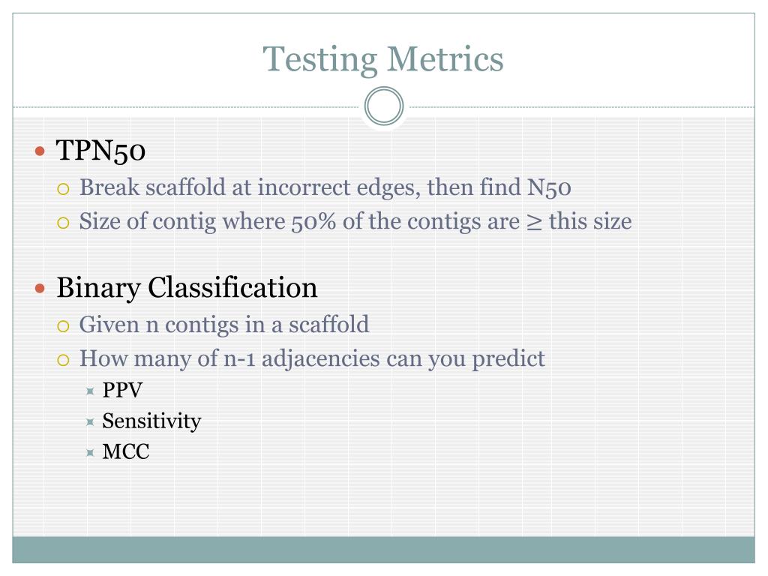Screen dimensions: 768x576
Task: Click the ≥ symbol in contig size line
Action: [534, 222]
